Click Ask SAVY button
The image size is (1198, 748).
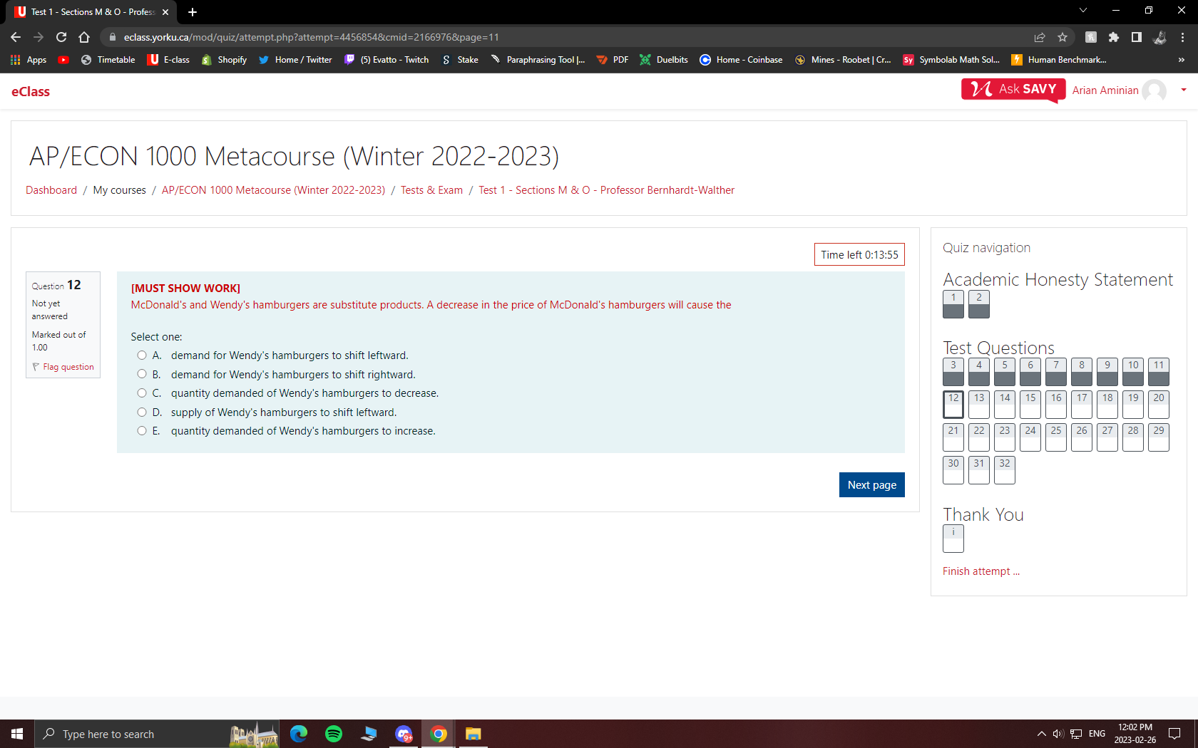tap(1013, 89)
